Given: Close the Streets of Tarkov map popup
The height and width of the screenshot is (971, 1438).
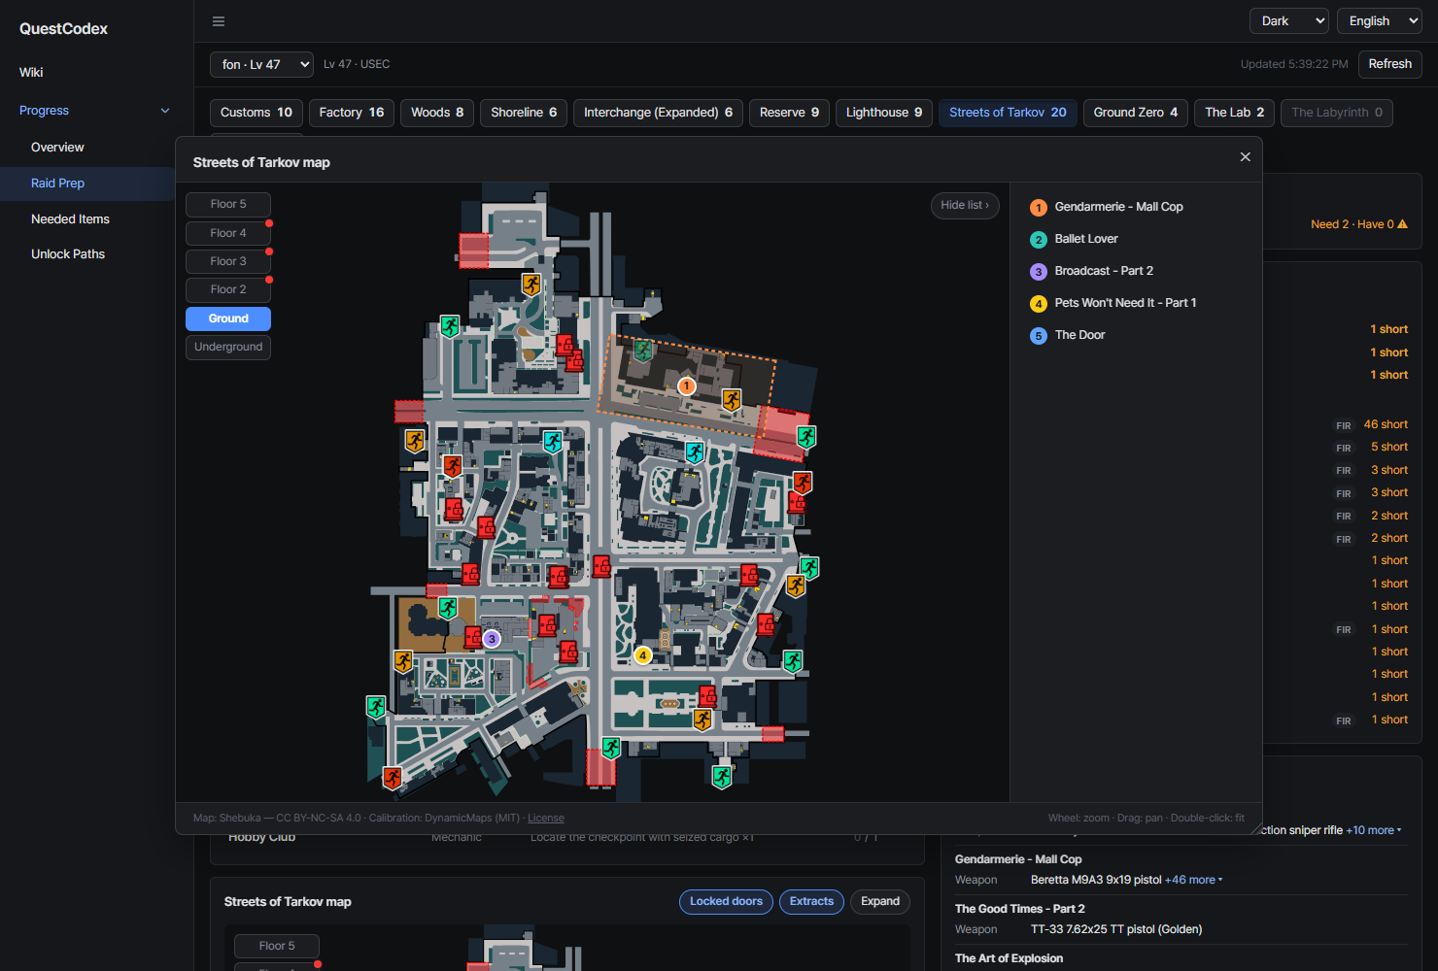Looking at the screenshot, I should click(1245, 157).
